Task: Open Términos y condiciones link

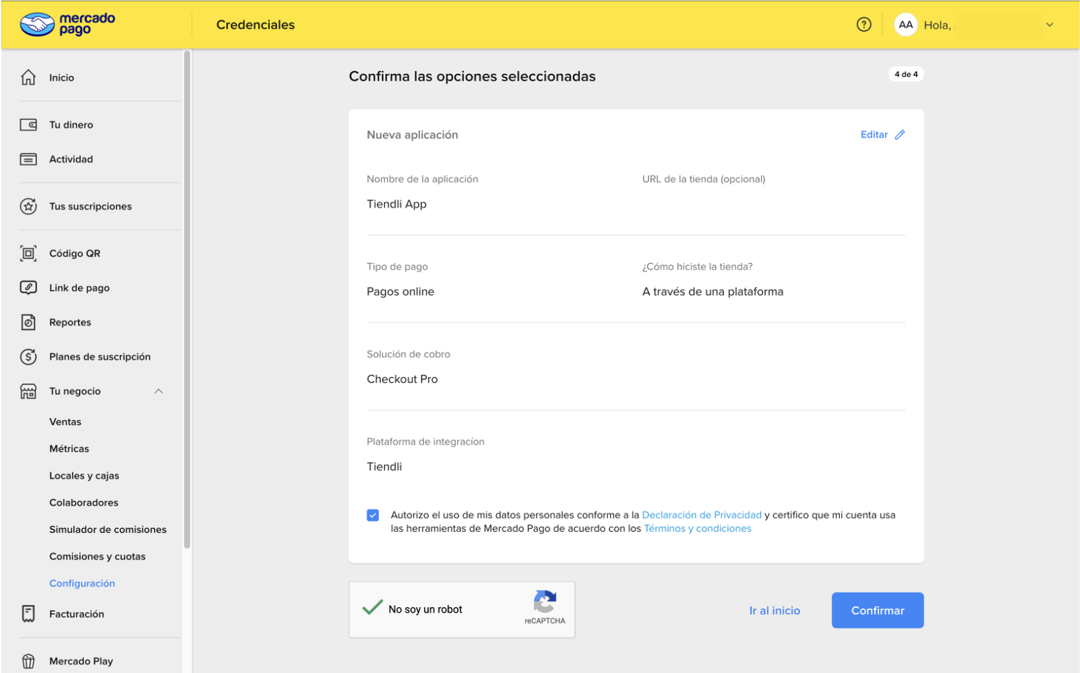Action: [x=697, y=528]
